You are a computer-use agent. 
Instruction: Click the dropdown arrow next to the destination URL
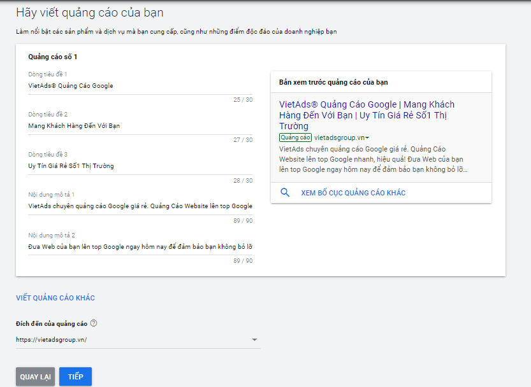(255, 339)
